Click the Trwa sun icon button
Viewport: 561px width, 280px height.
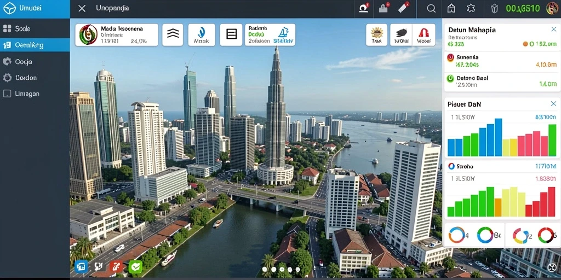pyautogui.click(x=377, y=34)
